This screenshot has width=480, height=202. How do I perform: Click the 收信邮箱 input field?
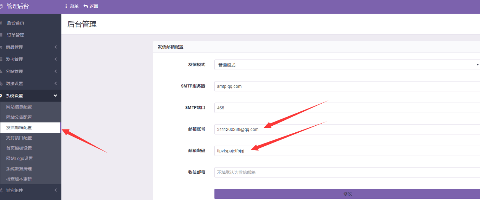[x=316, y=172]
